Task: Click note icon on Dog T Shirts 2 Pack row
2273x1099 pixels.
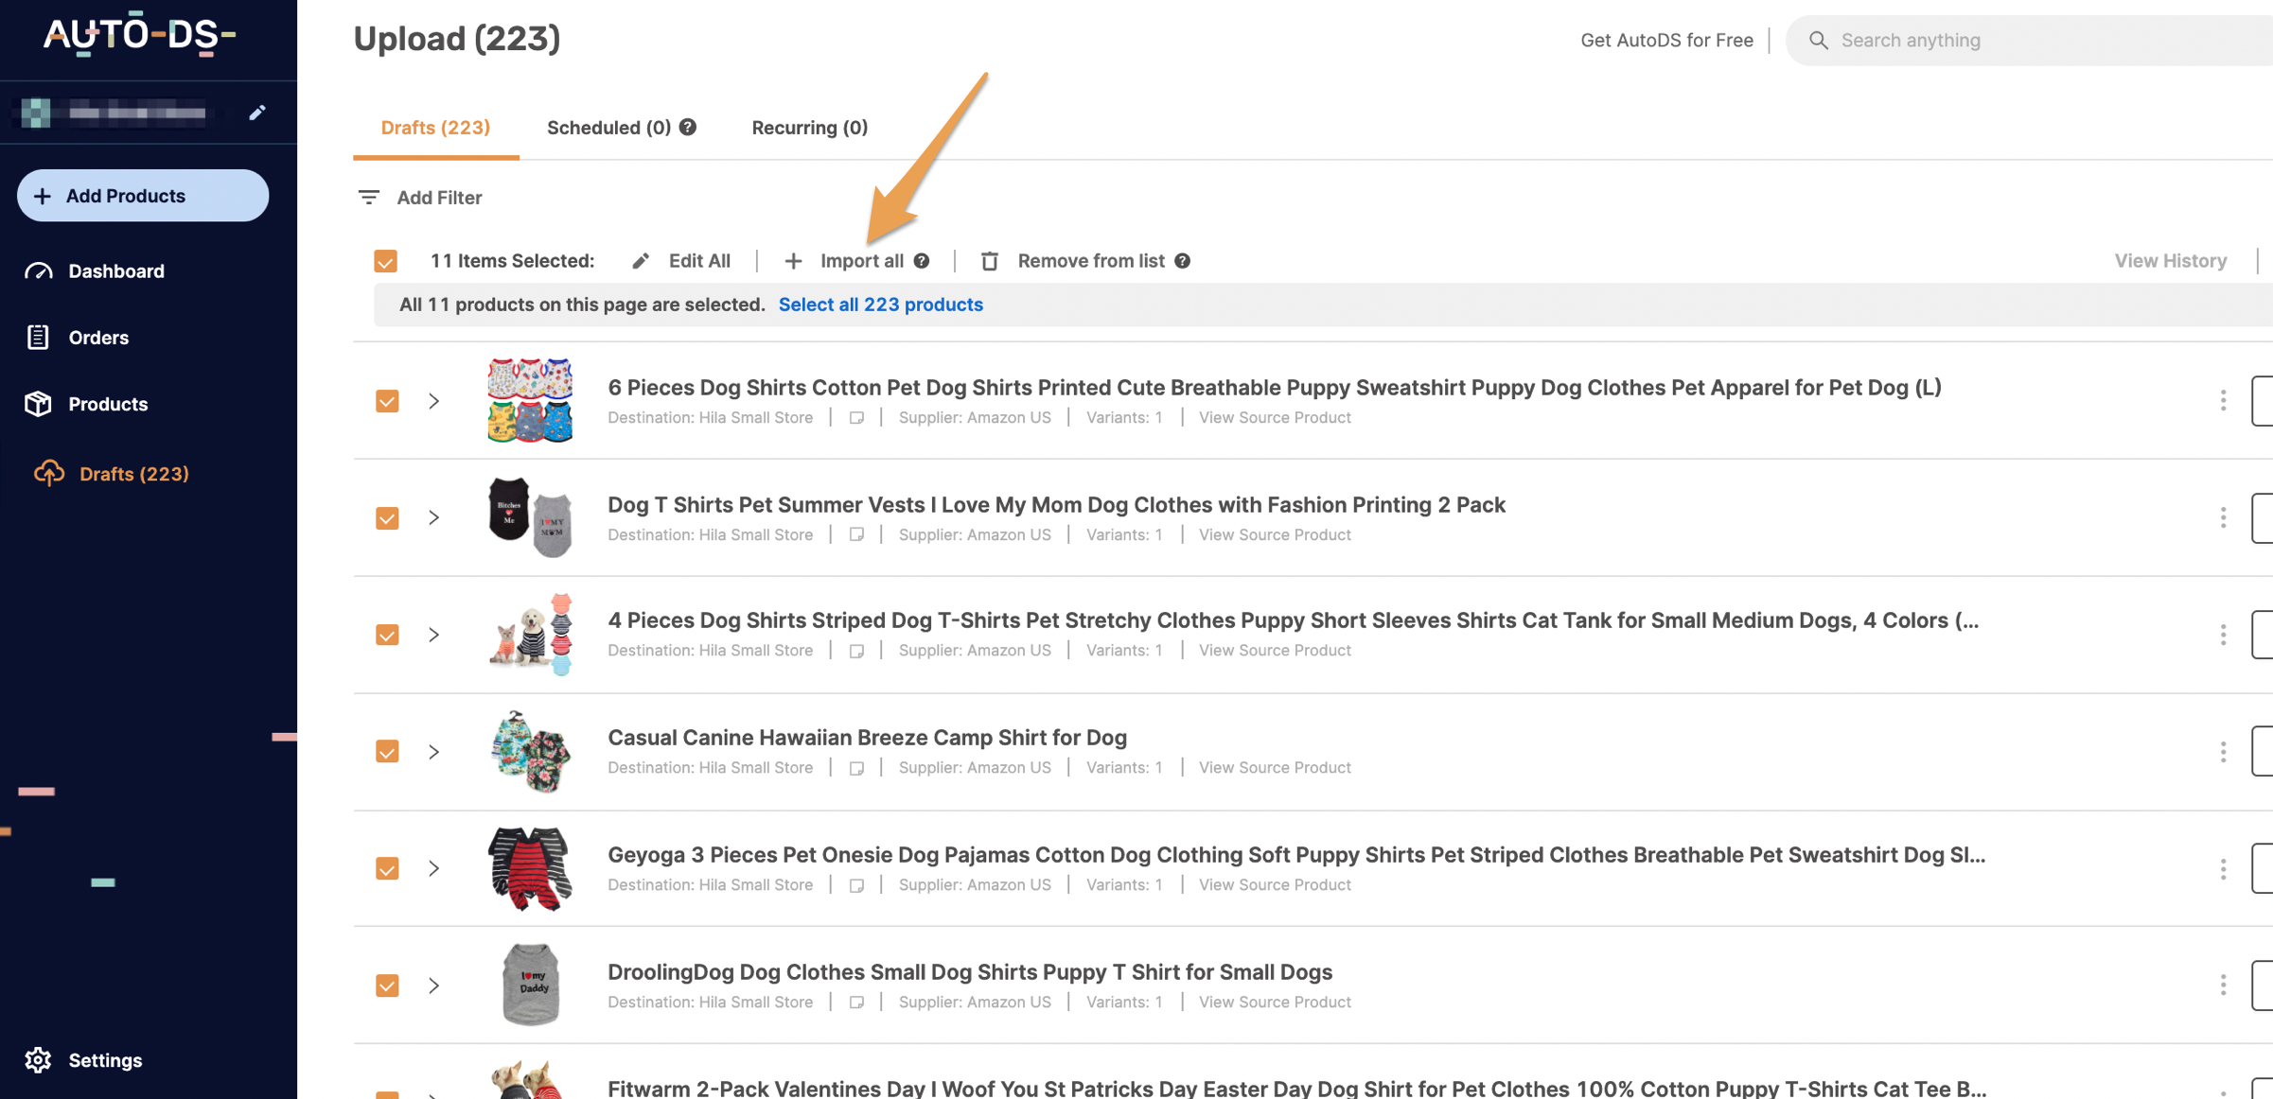Action: point(856,535)
